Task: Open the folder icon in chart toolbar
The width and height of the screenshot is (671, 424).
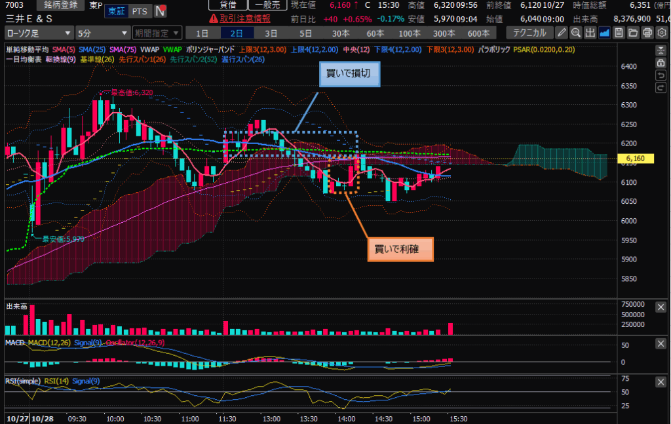Action: click(633, 32)
